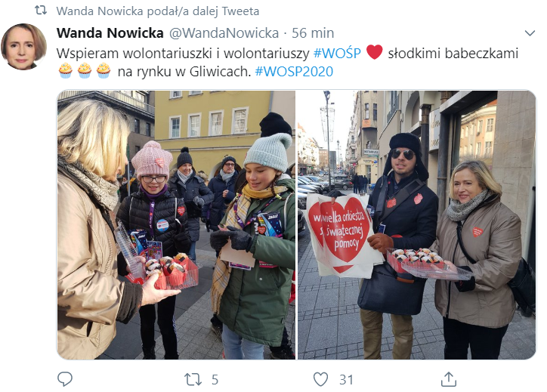Click the red heart emoji in the tweet text
The height and width of the screenshot is (392, 547).
374,53
